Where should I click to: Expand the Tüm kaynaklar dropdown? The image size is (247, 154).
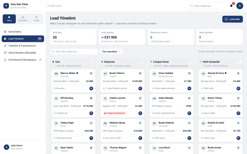click(x=111, y=51)
